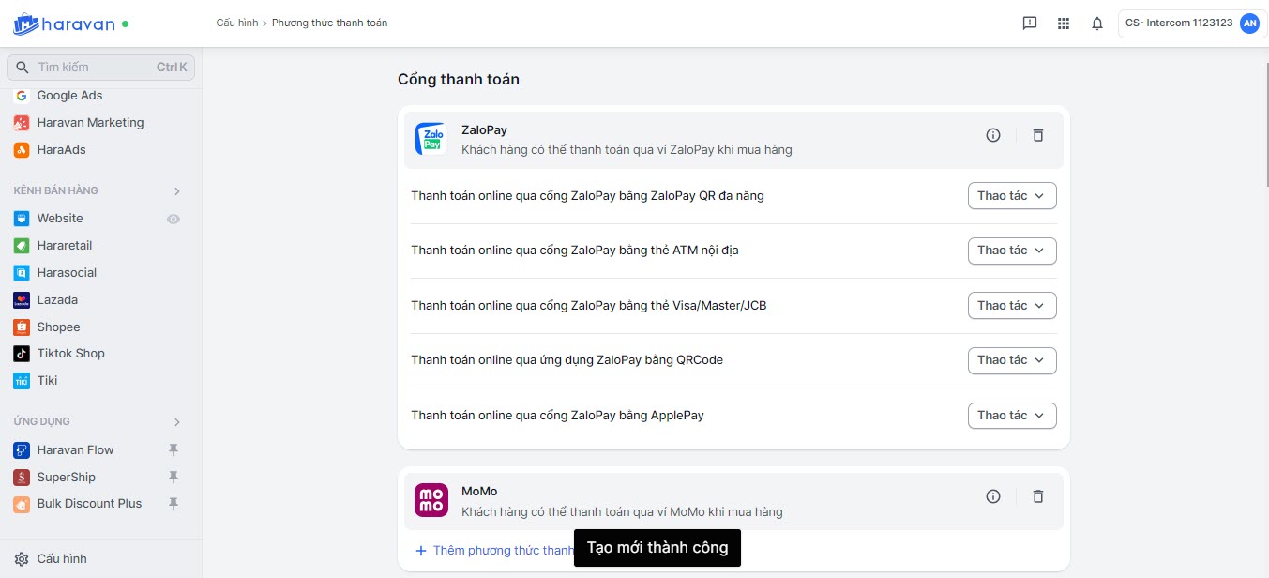Click the Haravan Flow app icon
The image size is (1269, 578).
pyautogui.click(x=21, y=450)
